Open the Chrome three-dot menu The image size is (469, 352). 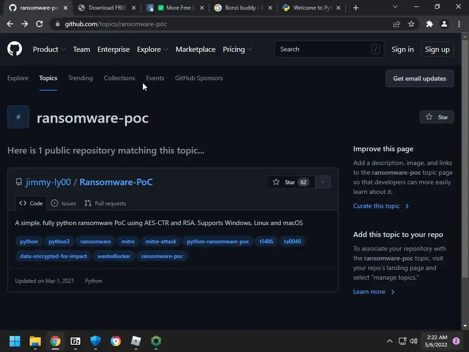coord(459,24)
